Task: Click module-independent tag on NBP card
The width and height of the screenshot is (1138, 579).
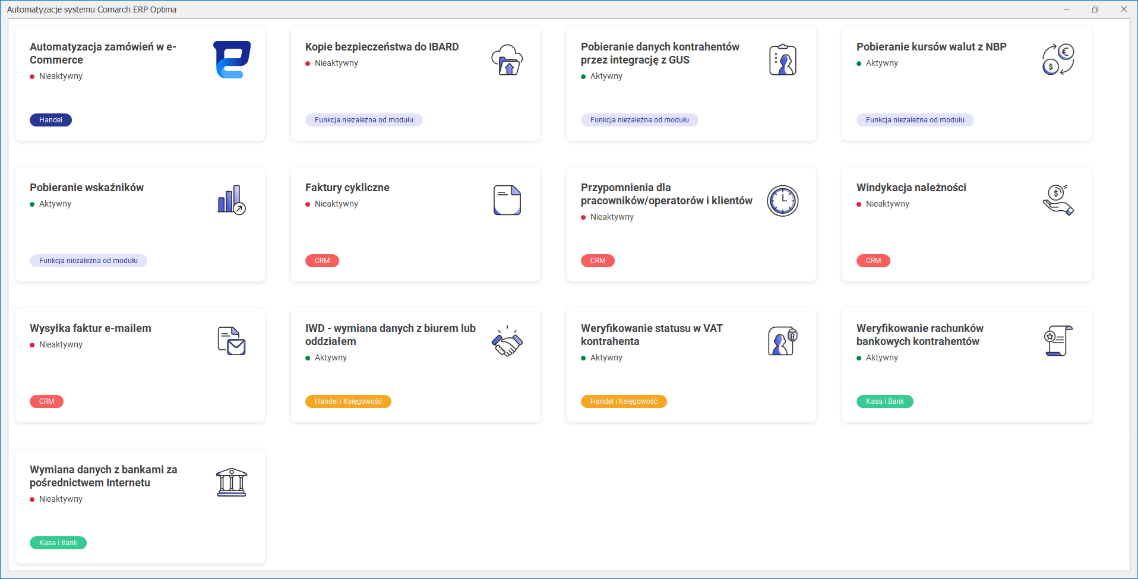Action: click(x=915, y=120)
